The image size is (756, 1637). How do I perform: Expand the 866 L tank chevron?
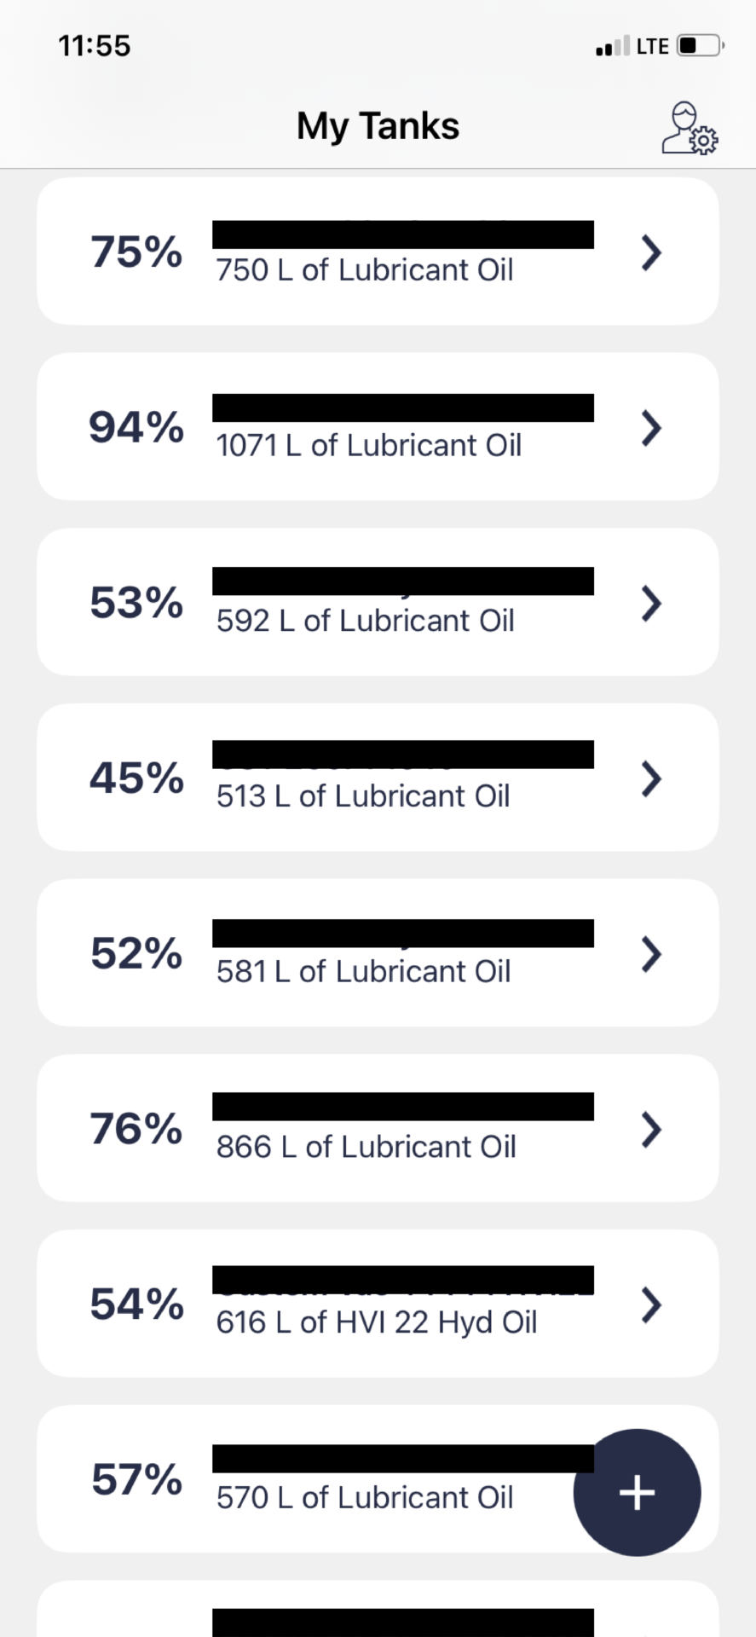tap(651, 1130)
